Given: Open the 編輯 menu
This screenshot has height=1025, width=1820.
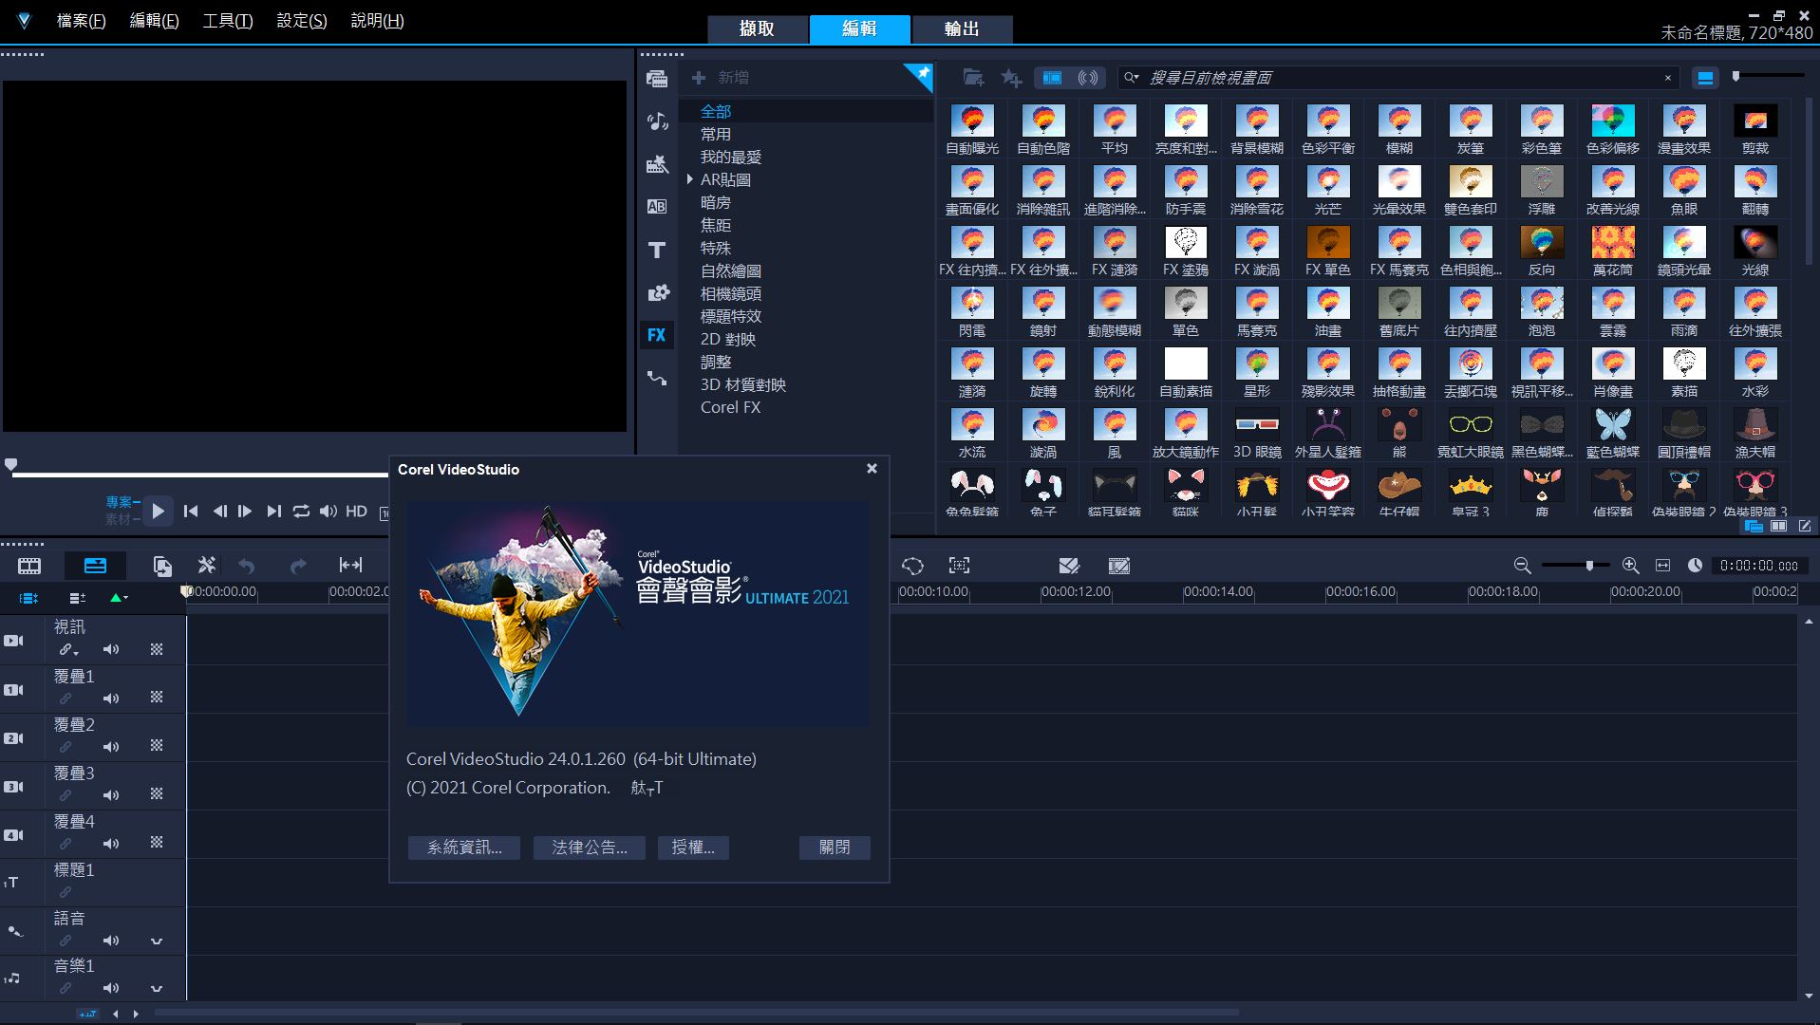Looking at the screenshot, I should coord(155,21).
